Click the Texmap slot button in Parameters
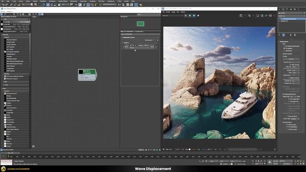The image size is (306, 172). click(291, 59)
